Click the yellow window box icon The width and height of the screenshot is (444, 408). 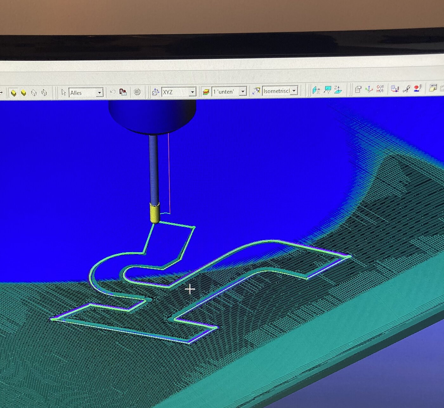(x=433, y=88)
